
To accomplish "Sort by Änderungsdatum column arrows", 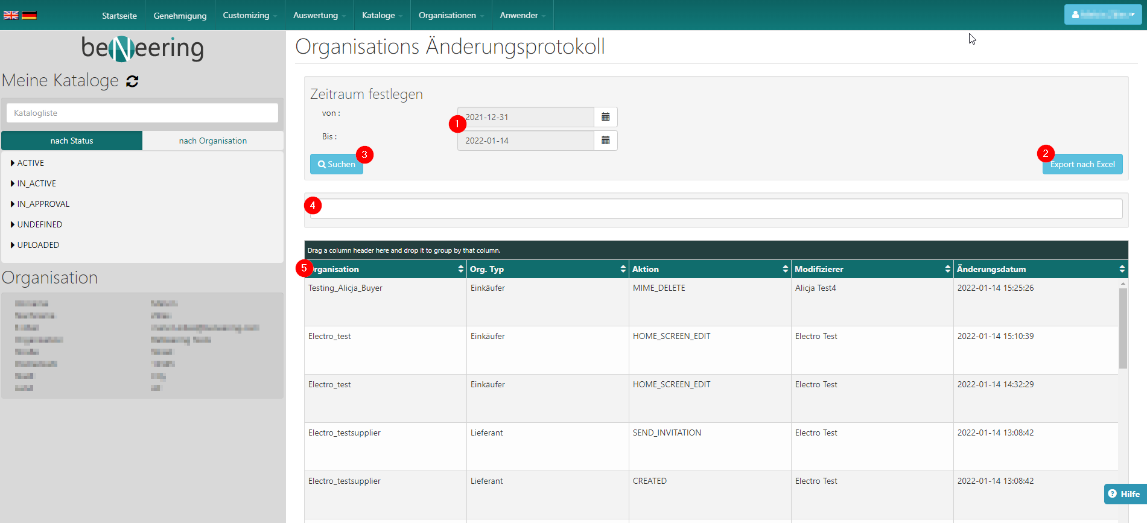I will 1122,269.
